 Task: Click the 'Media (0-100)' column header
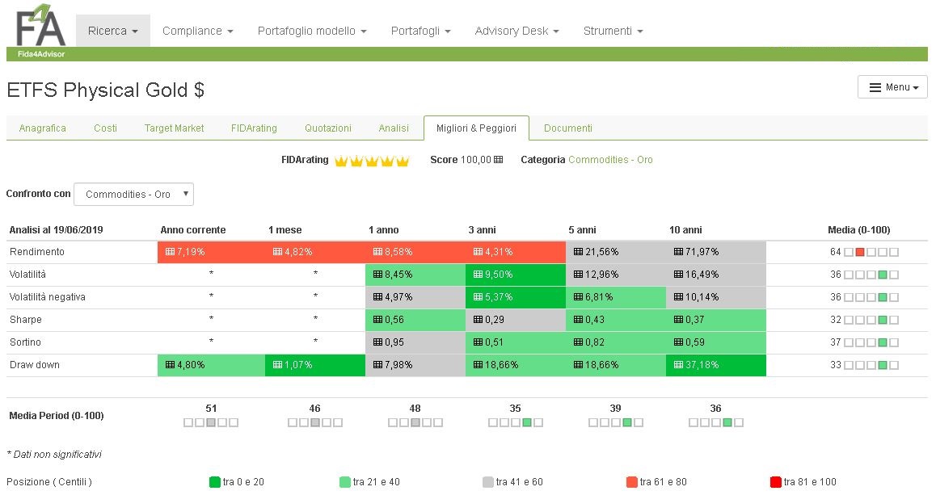[859, 230]
